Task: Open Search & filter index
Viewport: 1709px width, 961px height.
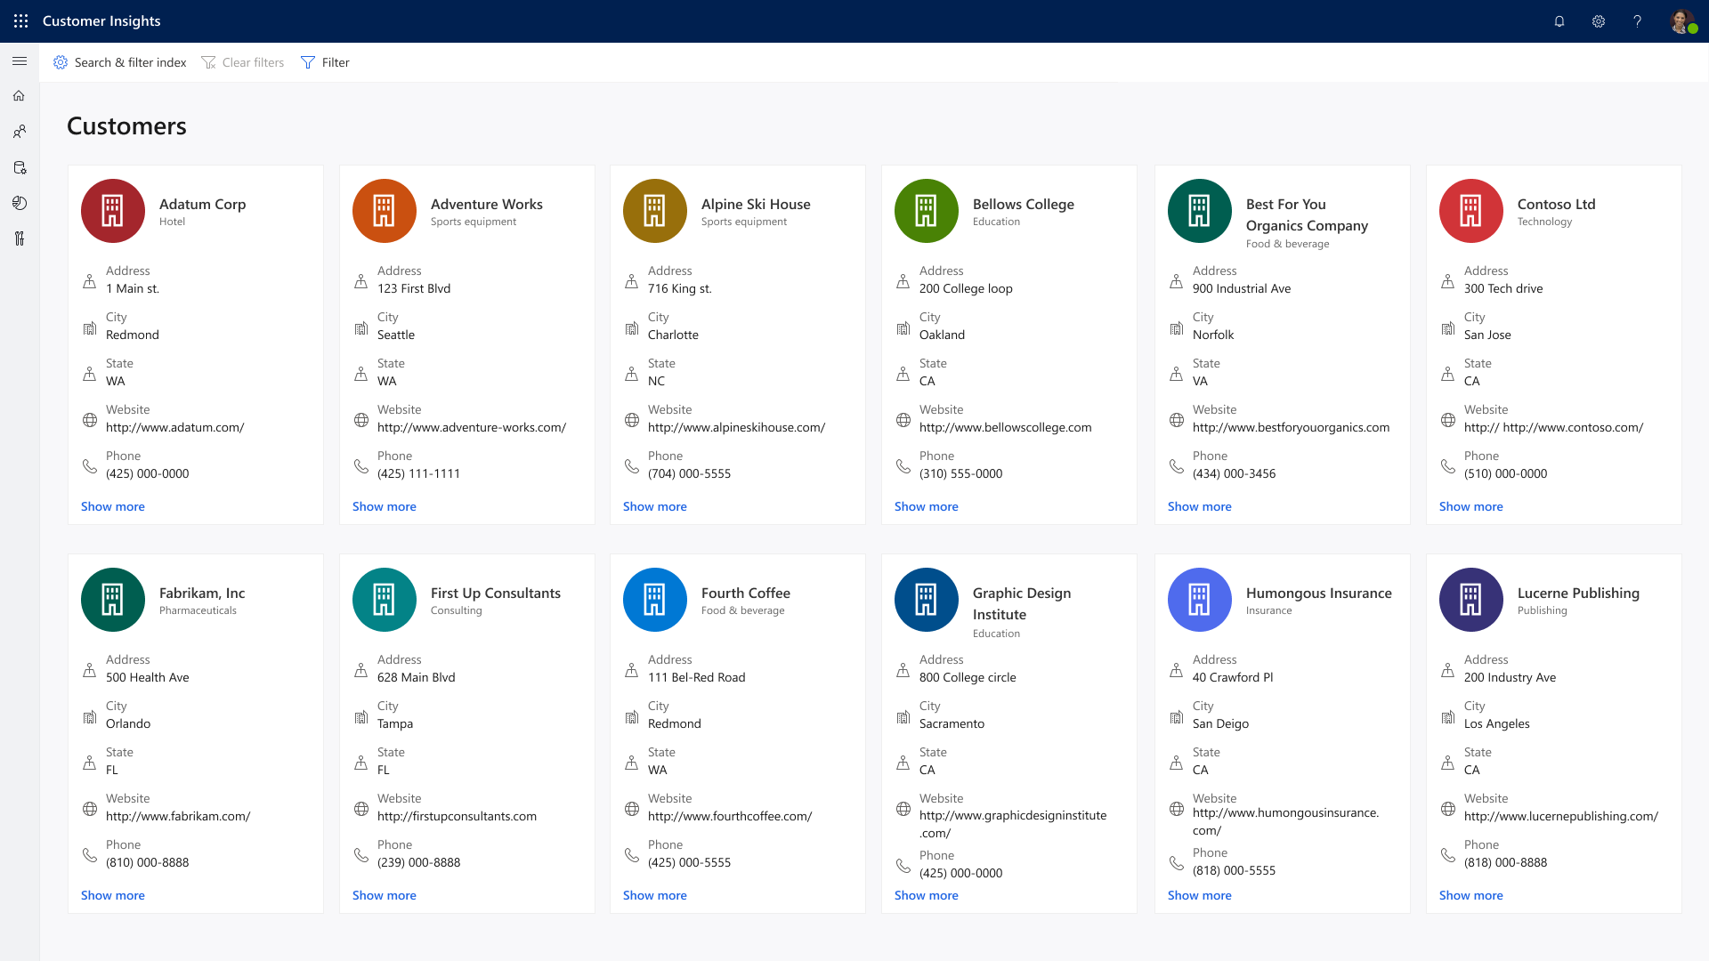Action: 120,62
